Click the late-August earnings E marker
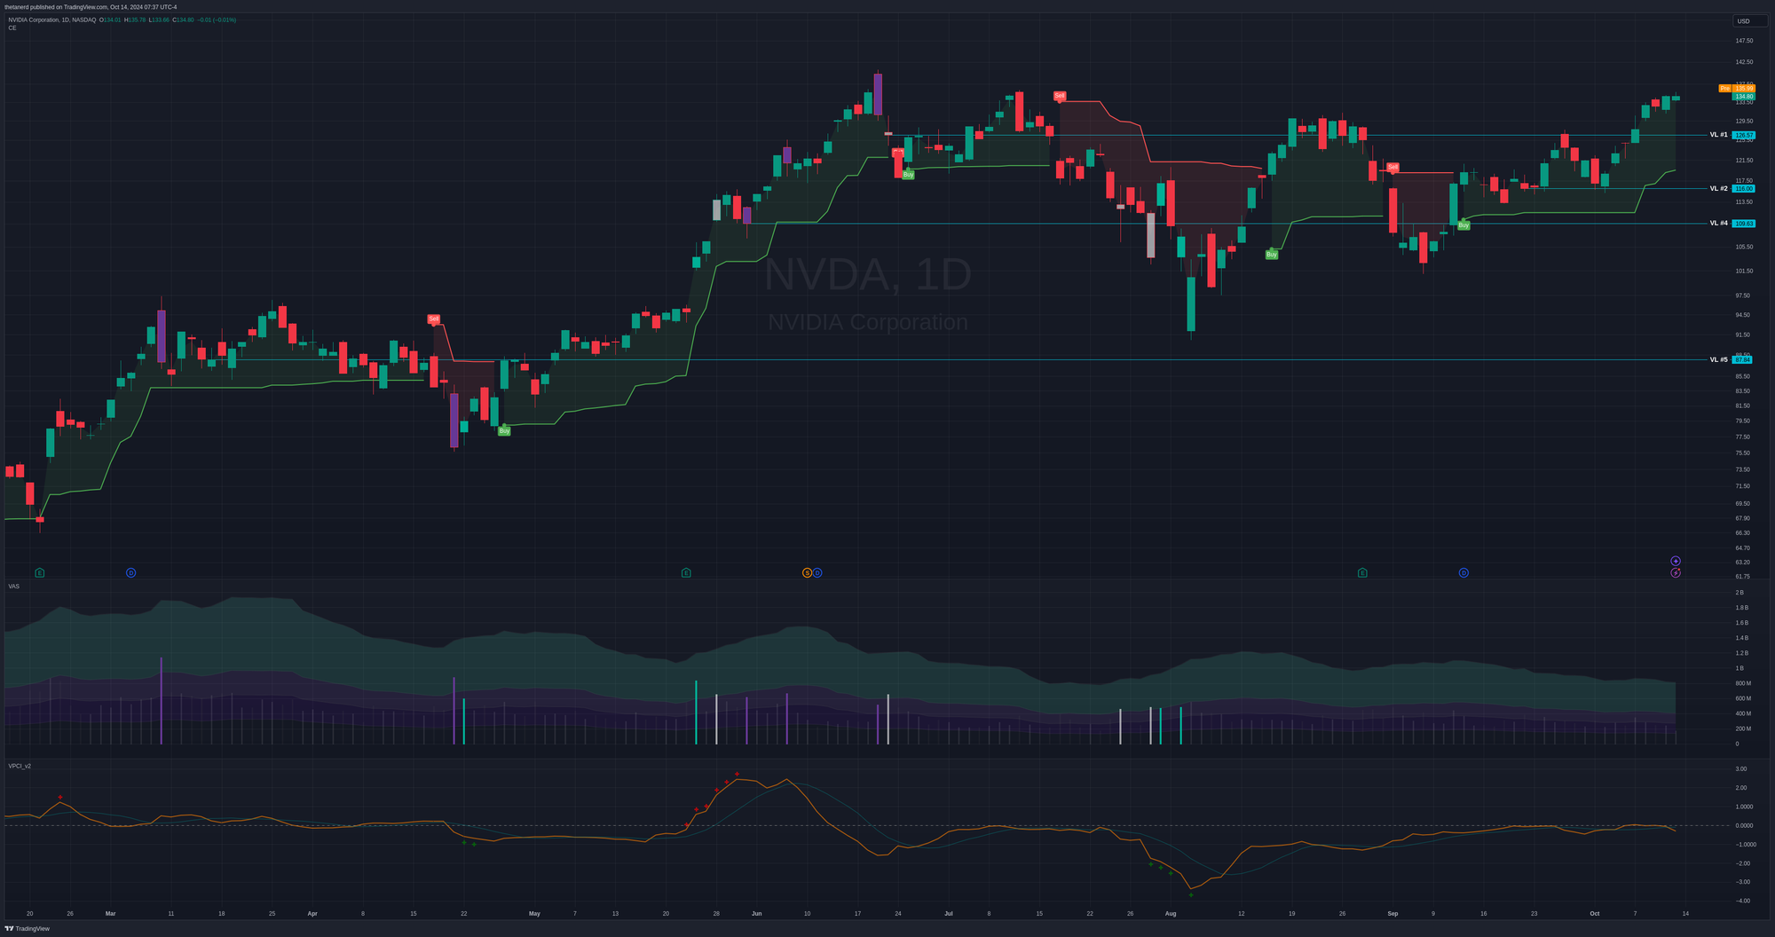Screen dimensions: 1775x937 [x=1362, y=573]
